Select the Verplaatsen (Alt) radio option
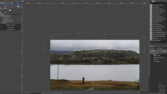The width and height of the screenshot is (167, 94). [x=8, y=21]
